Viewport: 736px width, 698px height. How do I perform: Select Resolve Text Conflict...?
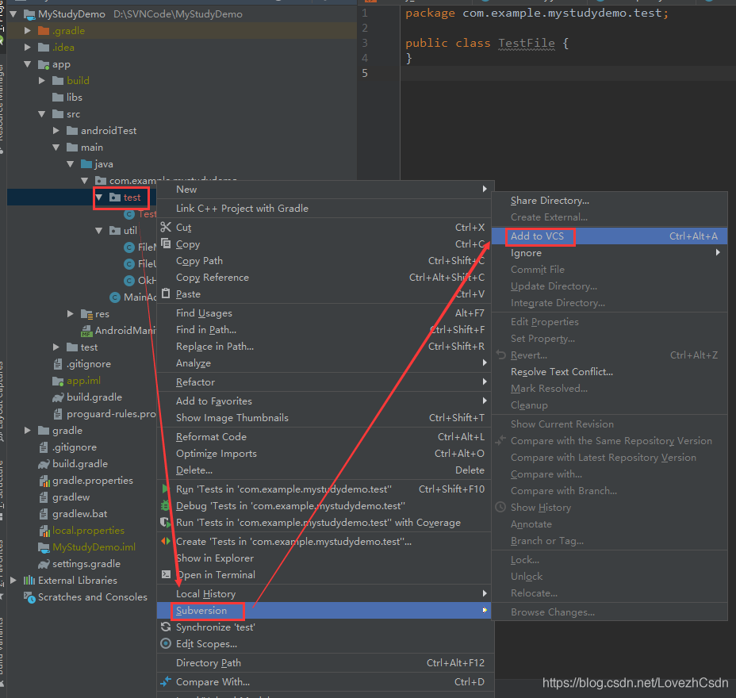tap(609, 372)
